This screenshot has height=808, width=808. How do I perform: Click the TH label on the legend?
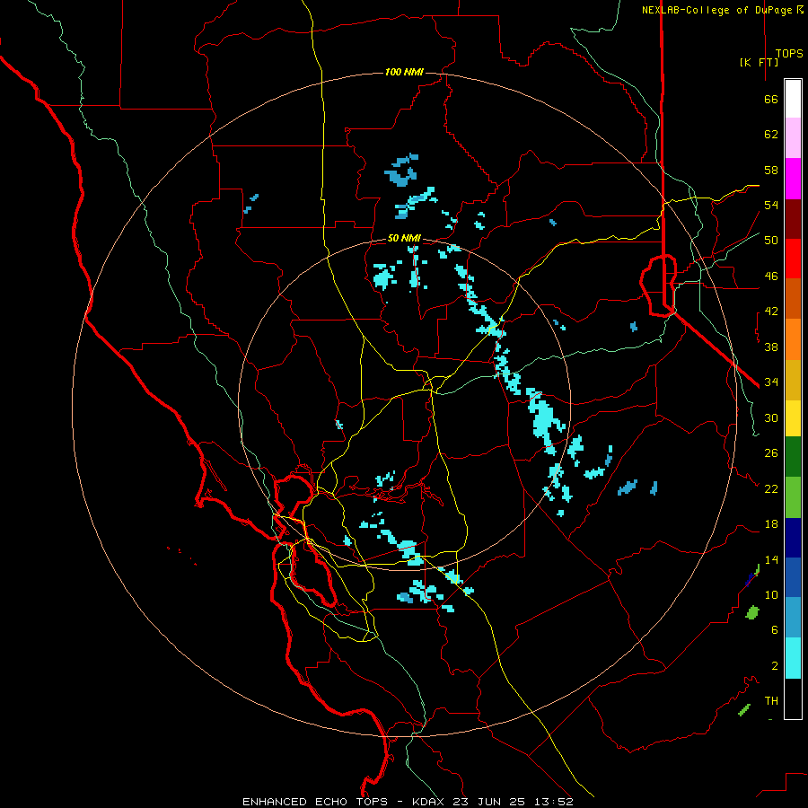point(771,700)
